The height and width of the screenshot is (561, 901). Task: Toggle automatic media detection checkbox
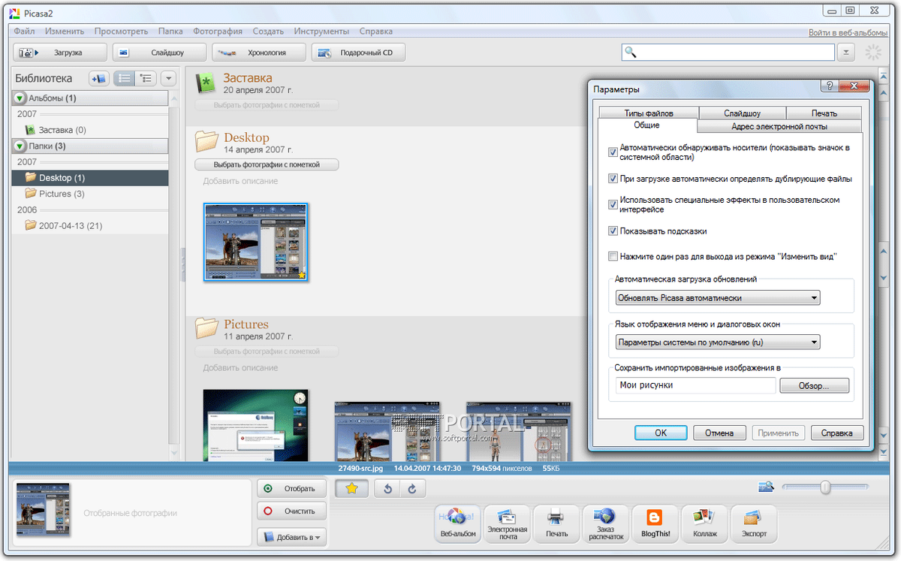click(x=613, y=152)
